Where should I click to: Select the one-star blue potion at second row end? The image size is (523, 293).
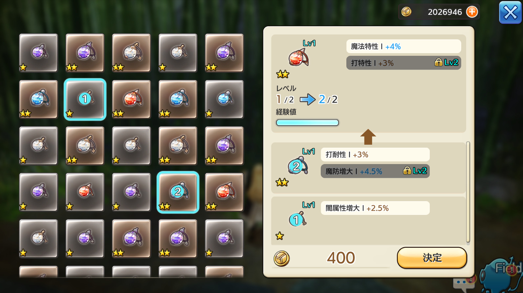point(224,99)
